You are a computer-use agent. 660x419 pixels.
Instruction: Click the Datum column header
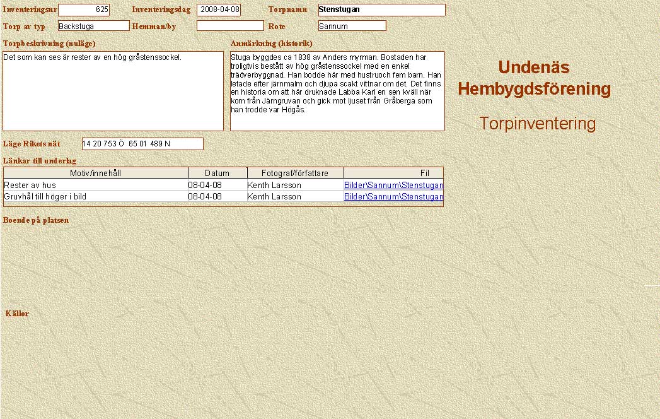[217, 173]
